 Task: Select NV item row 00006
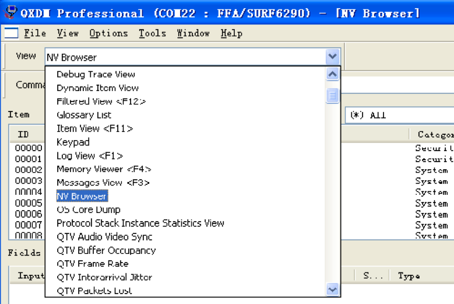click(x=29, y=214)
